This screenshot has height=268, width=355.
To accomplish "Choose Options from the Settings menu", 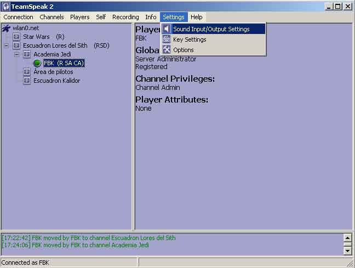I will (x=213, y=50).
